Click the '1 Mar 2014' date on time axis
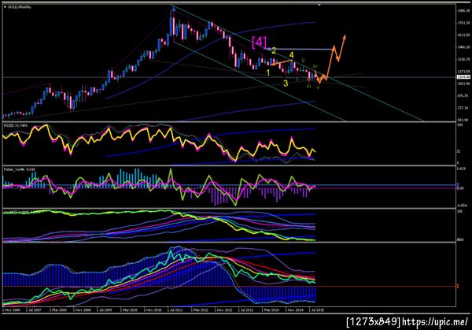Image resolution: width=472 pixels, height=330 pixels. (x=270, y=310)
